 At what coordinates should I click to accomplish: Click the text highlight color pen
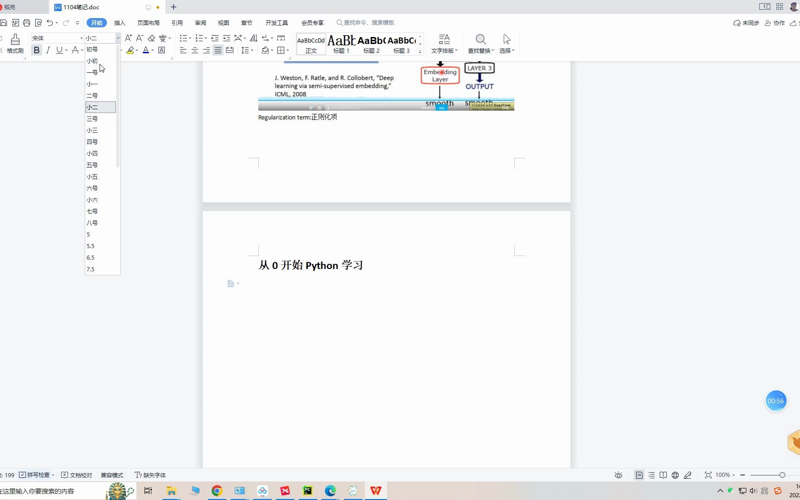point(130,50)
